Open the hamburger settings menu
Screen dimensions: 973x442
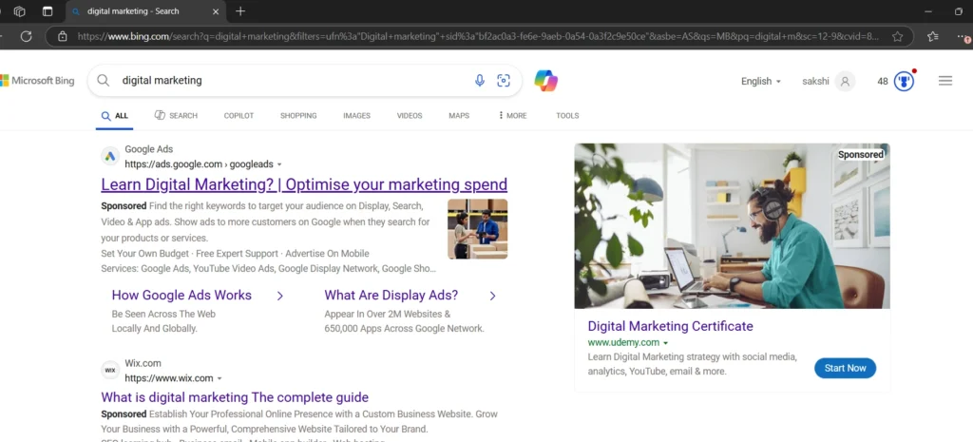tap(945, 81)
